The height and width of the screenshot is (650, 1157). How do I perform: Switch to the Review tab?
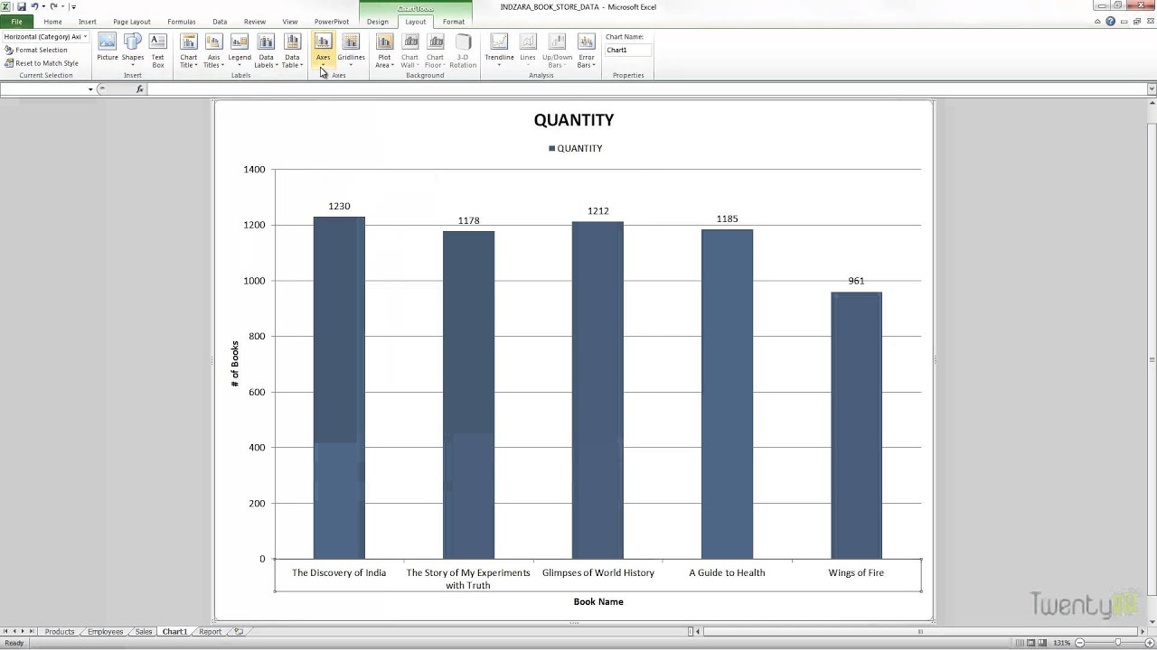[x=255, y=22]
